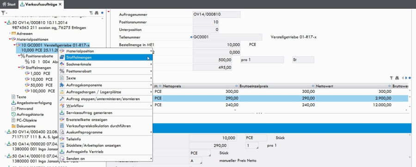
Task: Click the binoculars icon above the table
Action: tap(397, 78)
